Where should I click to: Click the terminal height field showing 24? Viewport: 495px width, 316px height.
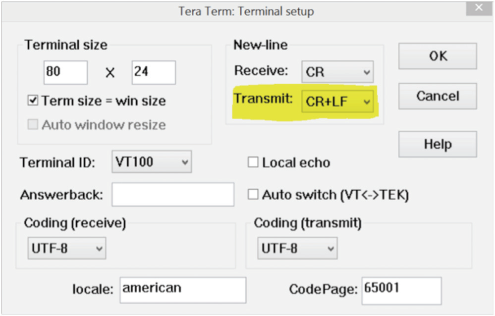point(154,72)
